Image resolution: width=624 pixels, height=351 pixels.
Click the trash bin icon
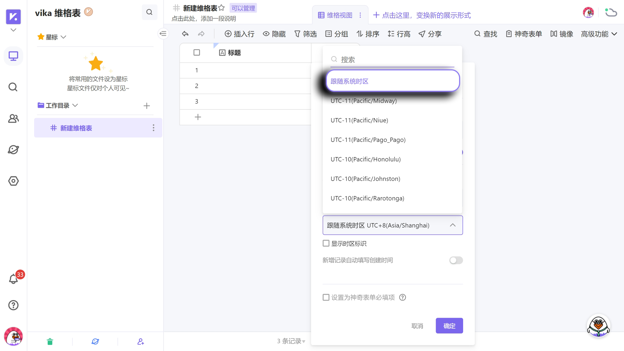(50, 342)
